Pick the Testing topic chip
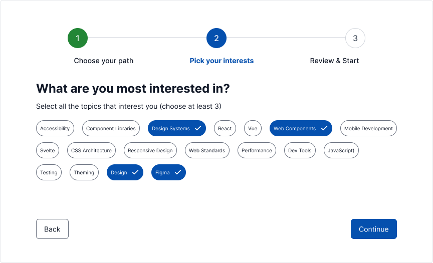This screenshot has height=263, width=433. click(49, 172)
